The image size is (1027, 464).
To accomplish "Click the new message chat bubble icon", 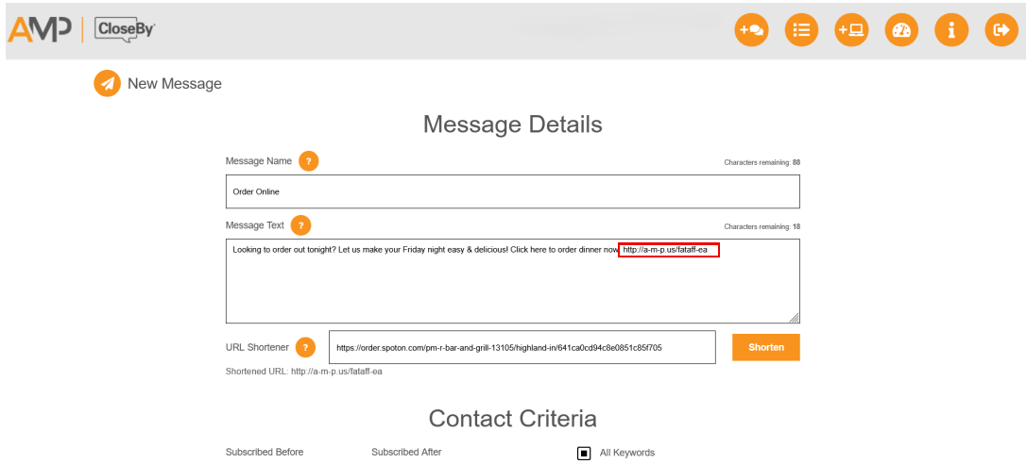I will [751, 30].
